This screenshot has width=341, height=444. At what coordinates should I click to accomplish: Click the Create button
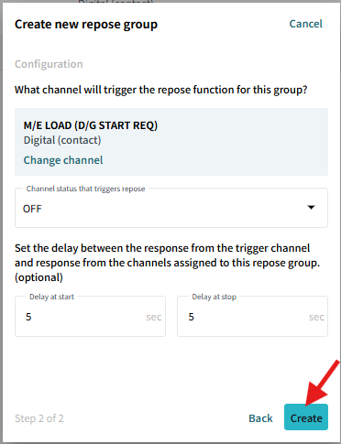pyautogui.click(x=306, y=417)
